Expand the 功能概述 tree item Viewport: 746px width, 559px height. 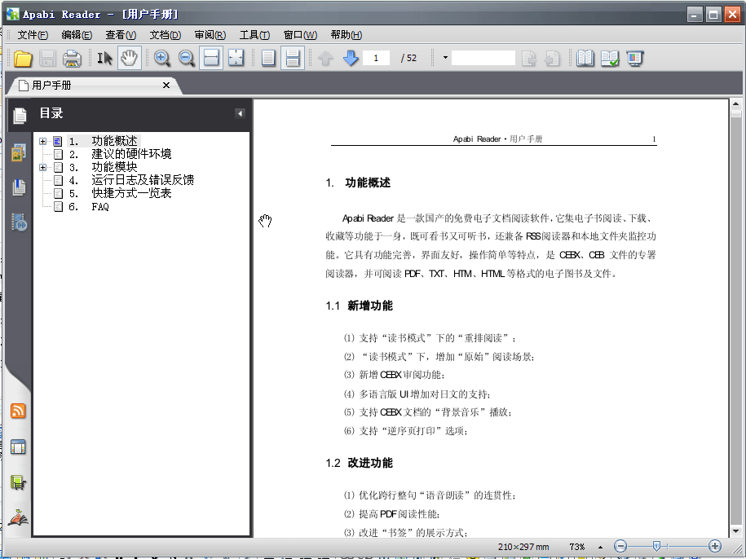pyautogui.click(x=42, y=140)
